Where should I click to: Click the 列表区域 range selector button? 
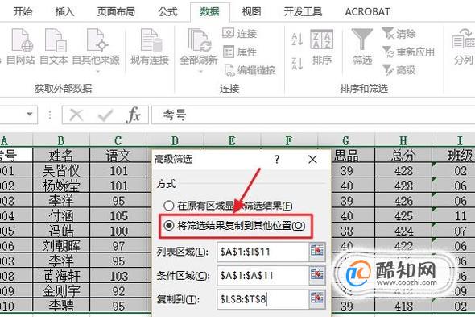317,252
